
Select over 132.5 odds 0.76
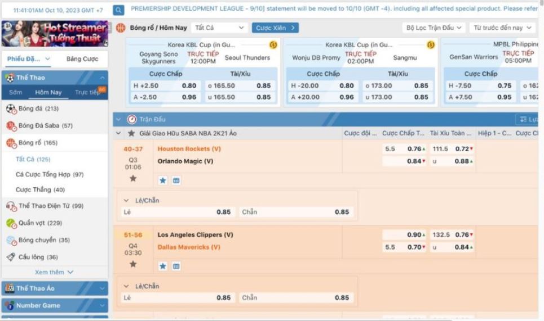[x=453, y=235]
